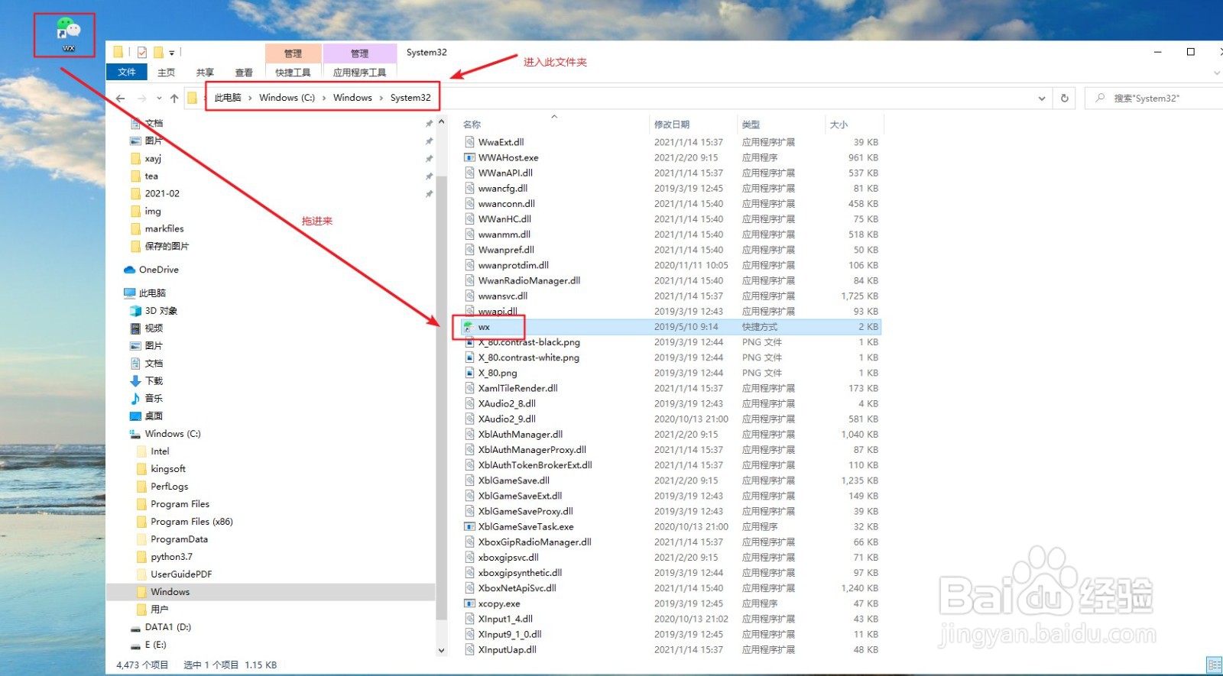Go back with the left arrow button
Screen dimensions: 1223x676
(x=120, y=98)
